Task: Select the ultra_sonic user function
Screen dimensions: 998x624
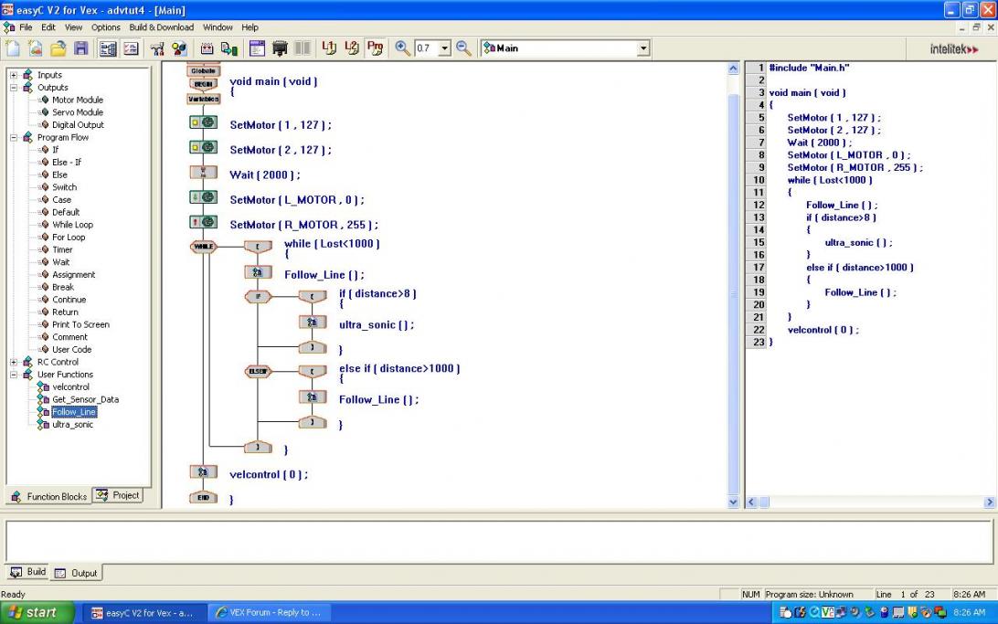Action: point(72,424)
